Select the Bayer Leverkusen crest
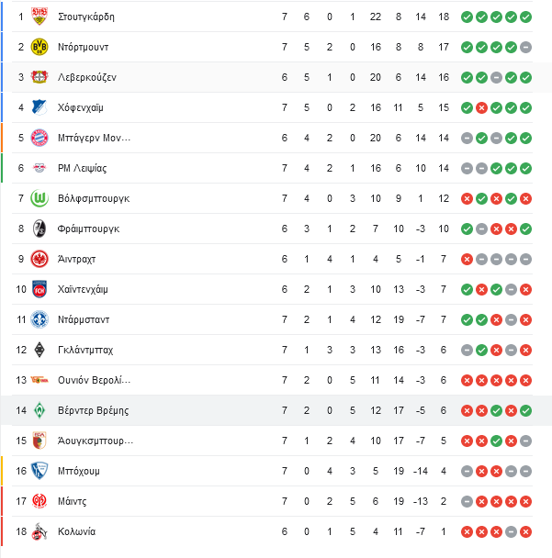 (39, 77)
